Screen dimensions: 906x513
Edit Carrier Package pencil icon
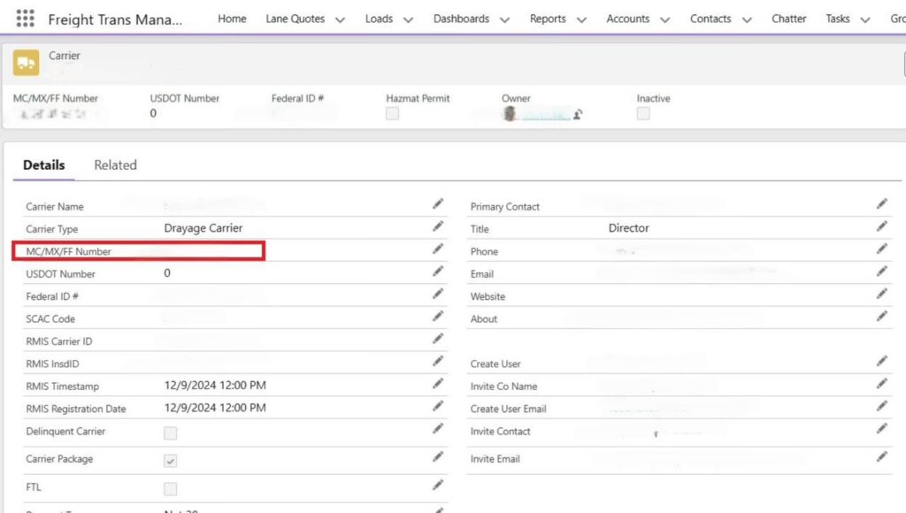(438, 457)
